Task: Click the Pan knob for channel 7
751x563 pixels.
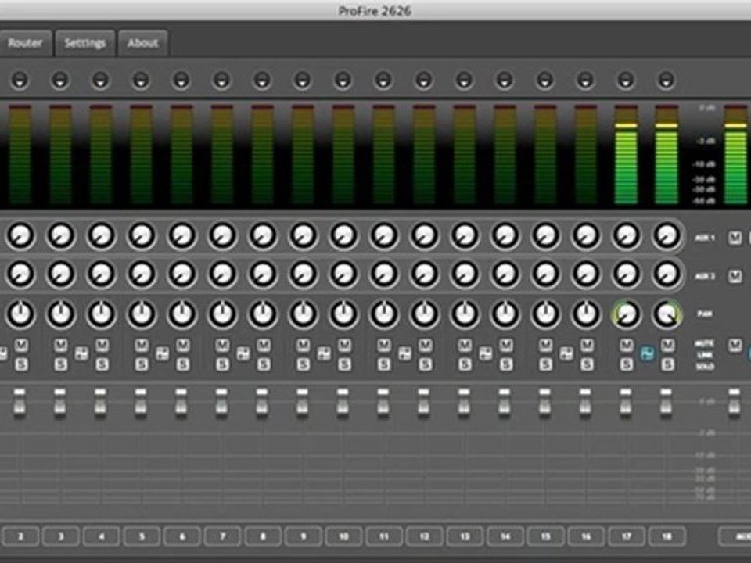Action: (222, 314)
